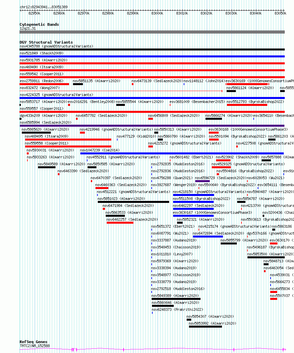
Task: Click the nsv469490 (Itsara2009) label
Action: 42,67
